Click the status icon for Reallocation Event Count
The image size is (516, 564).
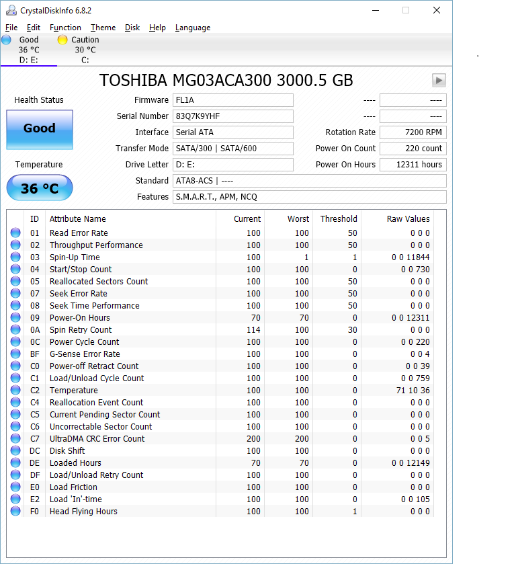(x=15, y=402)
